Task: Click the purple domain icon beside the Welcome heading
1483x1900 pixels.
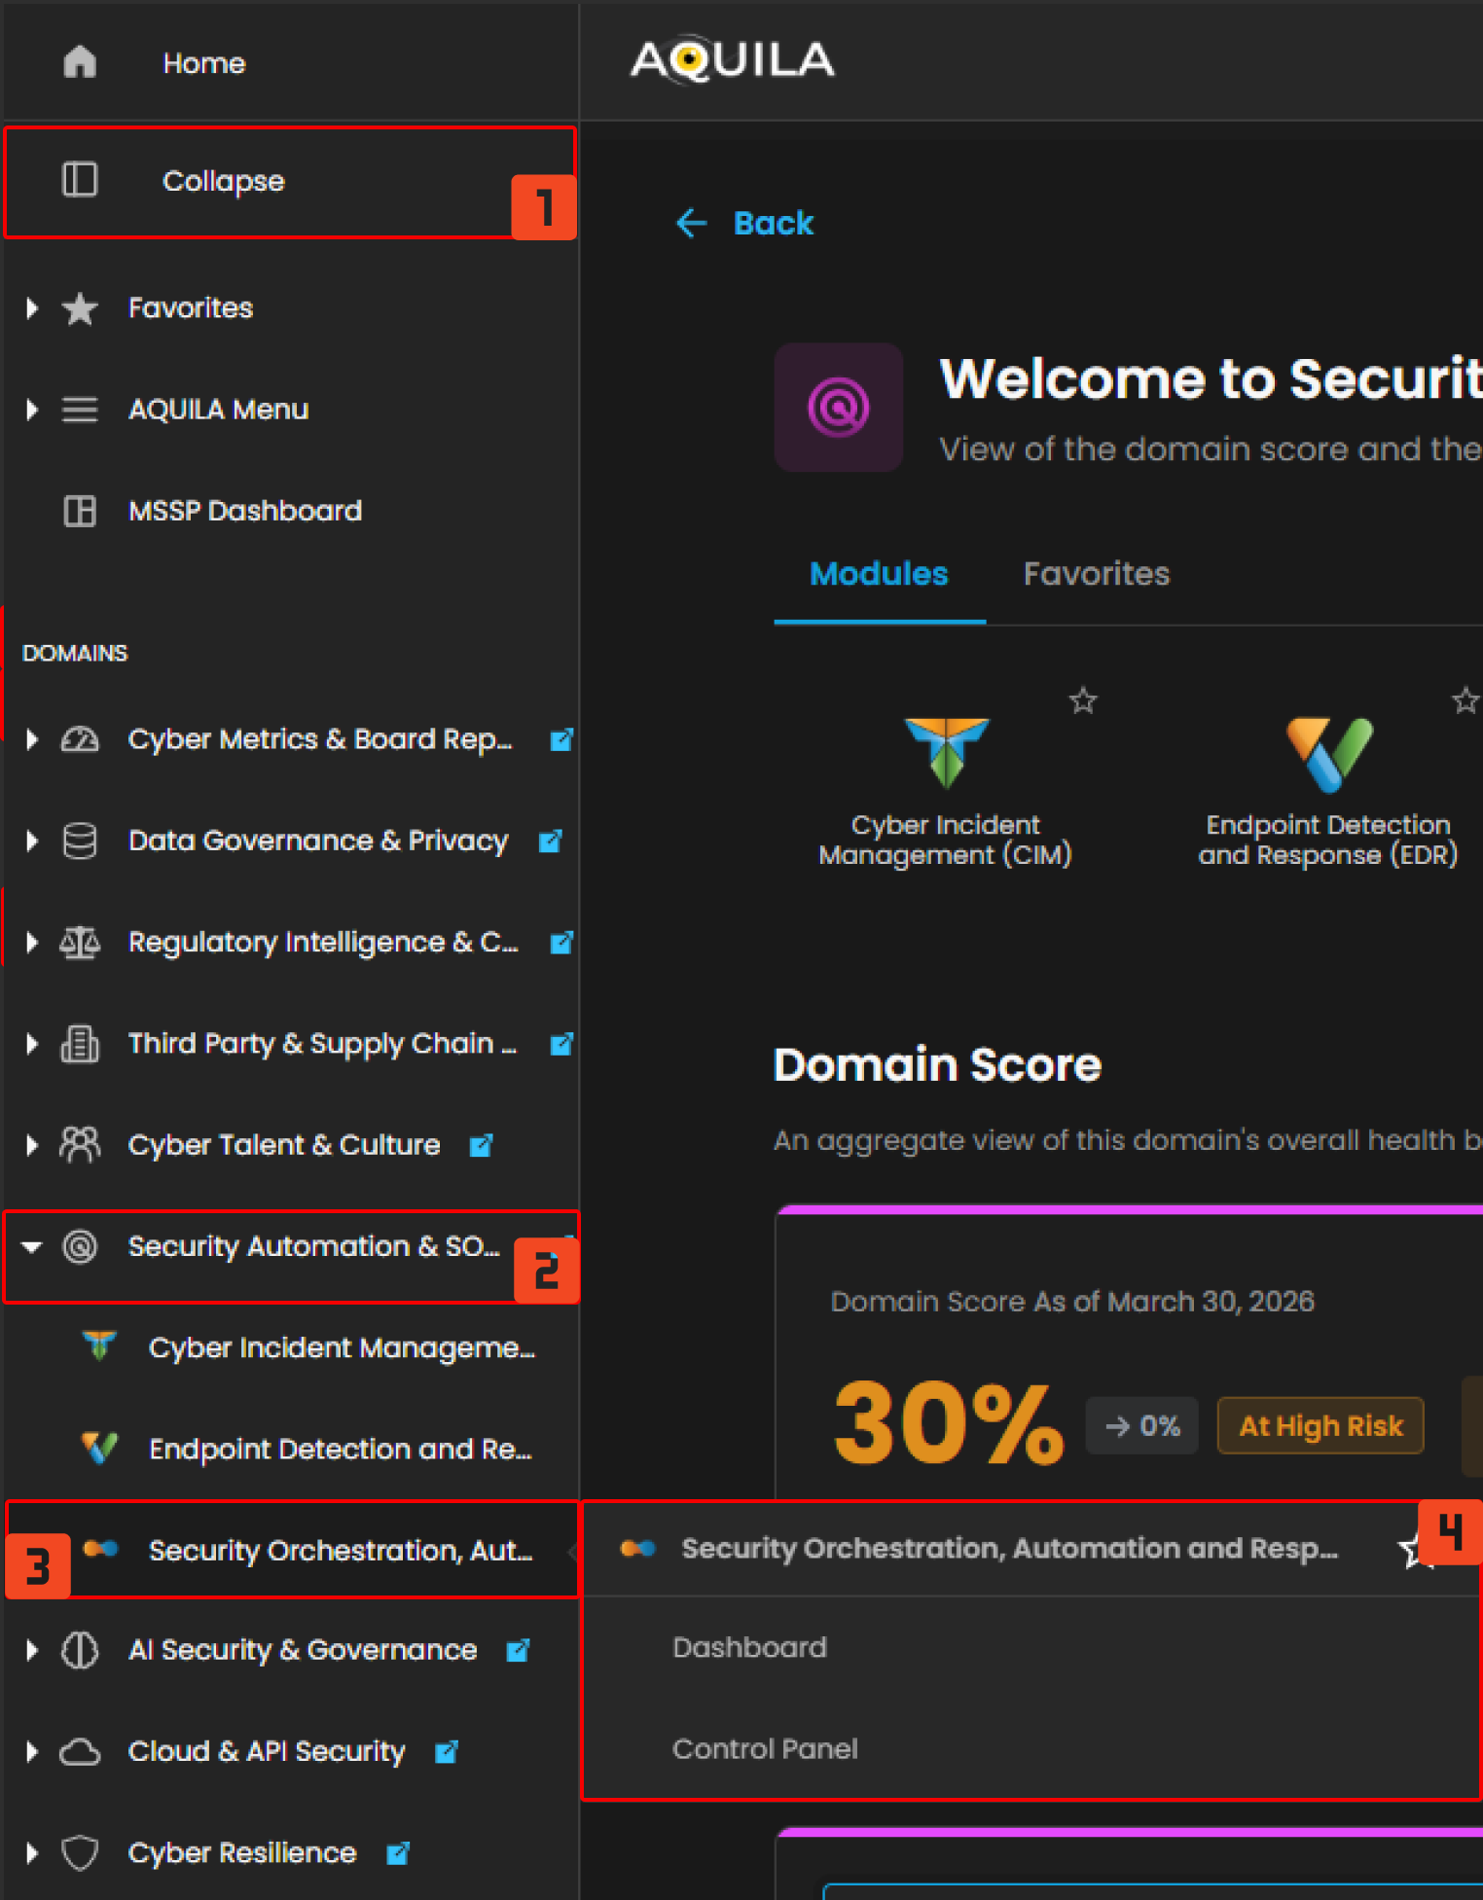Action: click(839, 407)
